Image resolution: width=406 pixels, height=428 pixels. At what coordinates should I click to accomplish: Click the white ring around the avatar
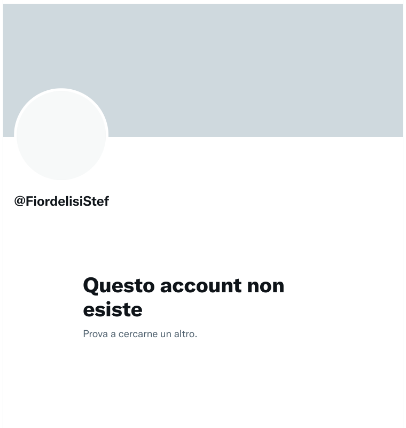click(x=61, y=90)
